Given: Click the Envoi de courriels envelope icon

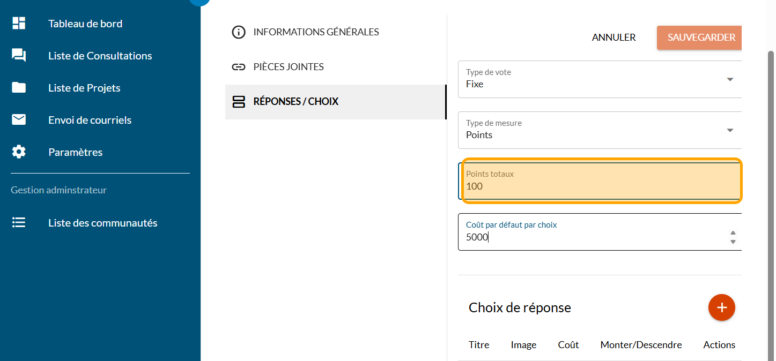Looking at the screenshot, I should pyautogui.click(x=19, y=120).
